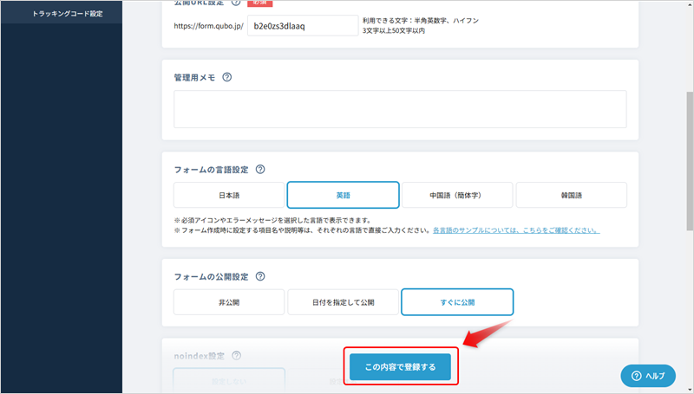Show help tooltip for noindex設定

pos(237,355)
